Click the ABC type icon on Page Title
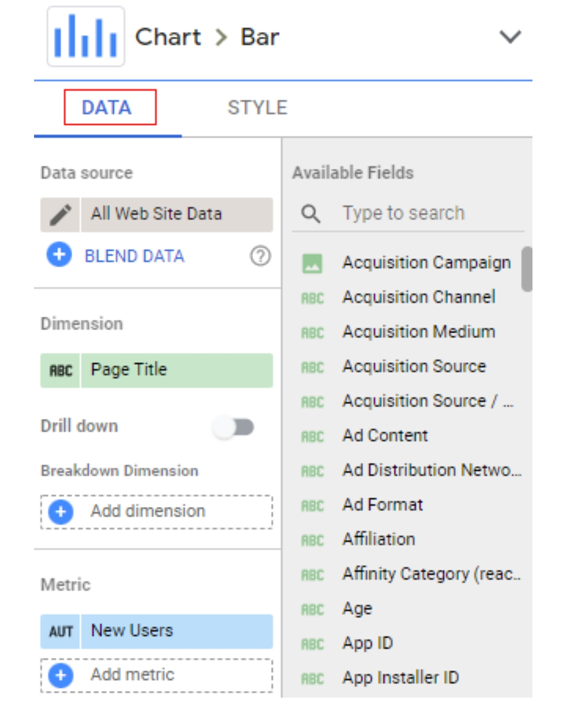566x705 pixels. point(61,371)
